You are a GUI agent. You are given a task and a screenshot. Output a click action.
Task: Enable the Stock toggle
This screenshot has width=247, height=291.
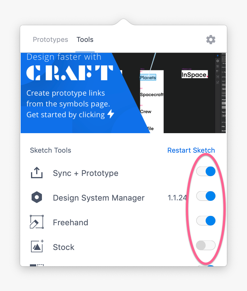coord(206,245)
